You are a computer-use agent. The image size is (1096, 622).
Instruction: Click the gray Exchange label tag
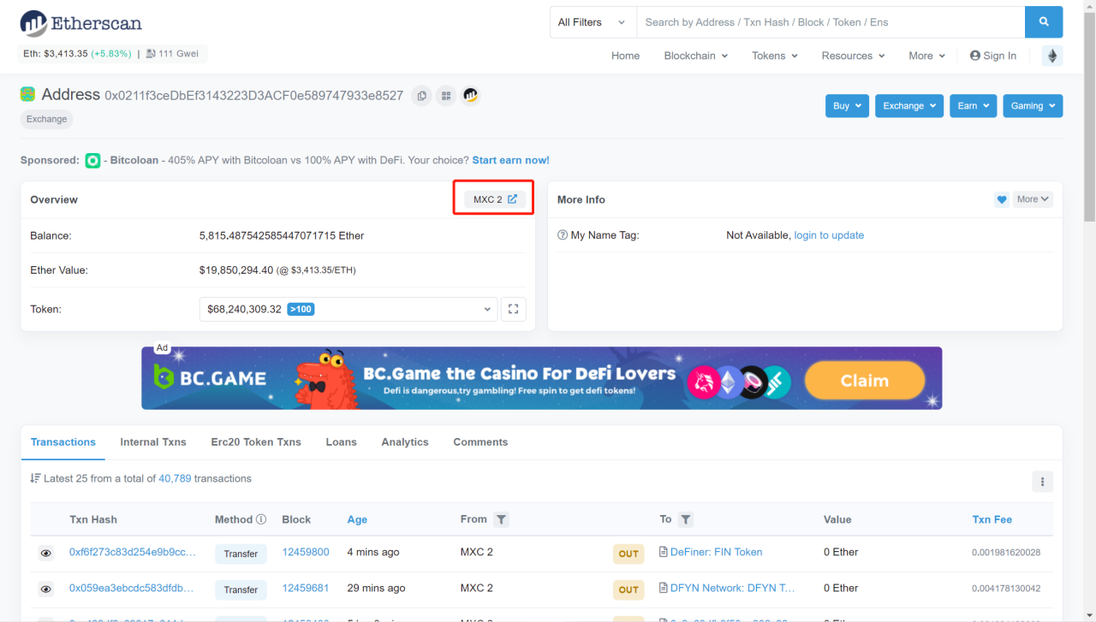(46, 119)
